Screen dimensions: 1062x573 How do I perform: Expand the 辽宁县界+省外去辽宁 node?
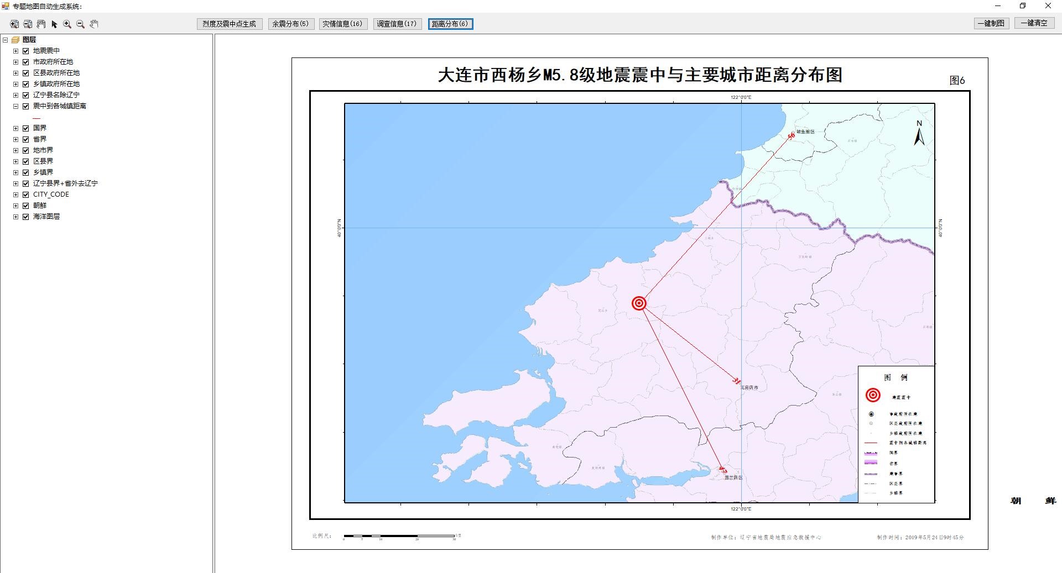coord(15,183)
